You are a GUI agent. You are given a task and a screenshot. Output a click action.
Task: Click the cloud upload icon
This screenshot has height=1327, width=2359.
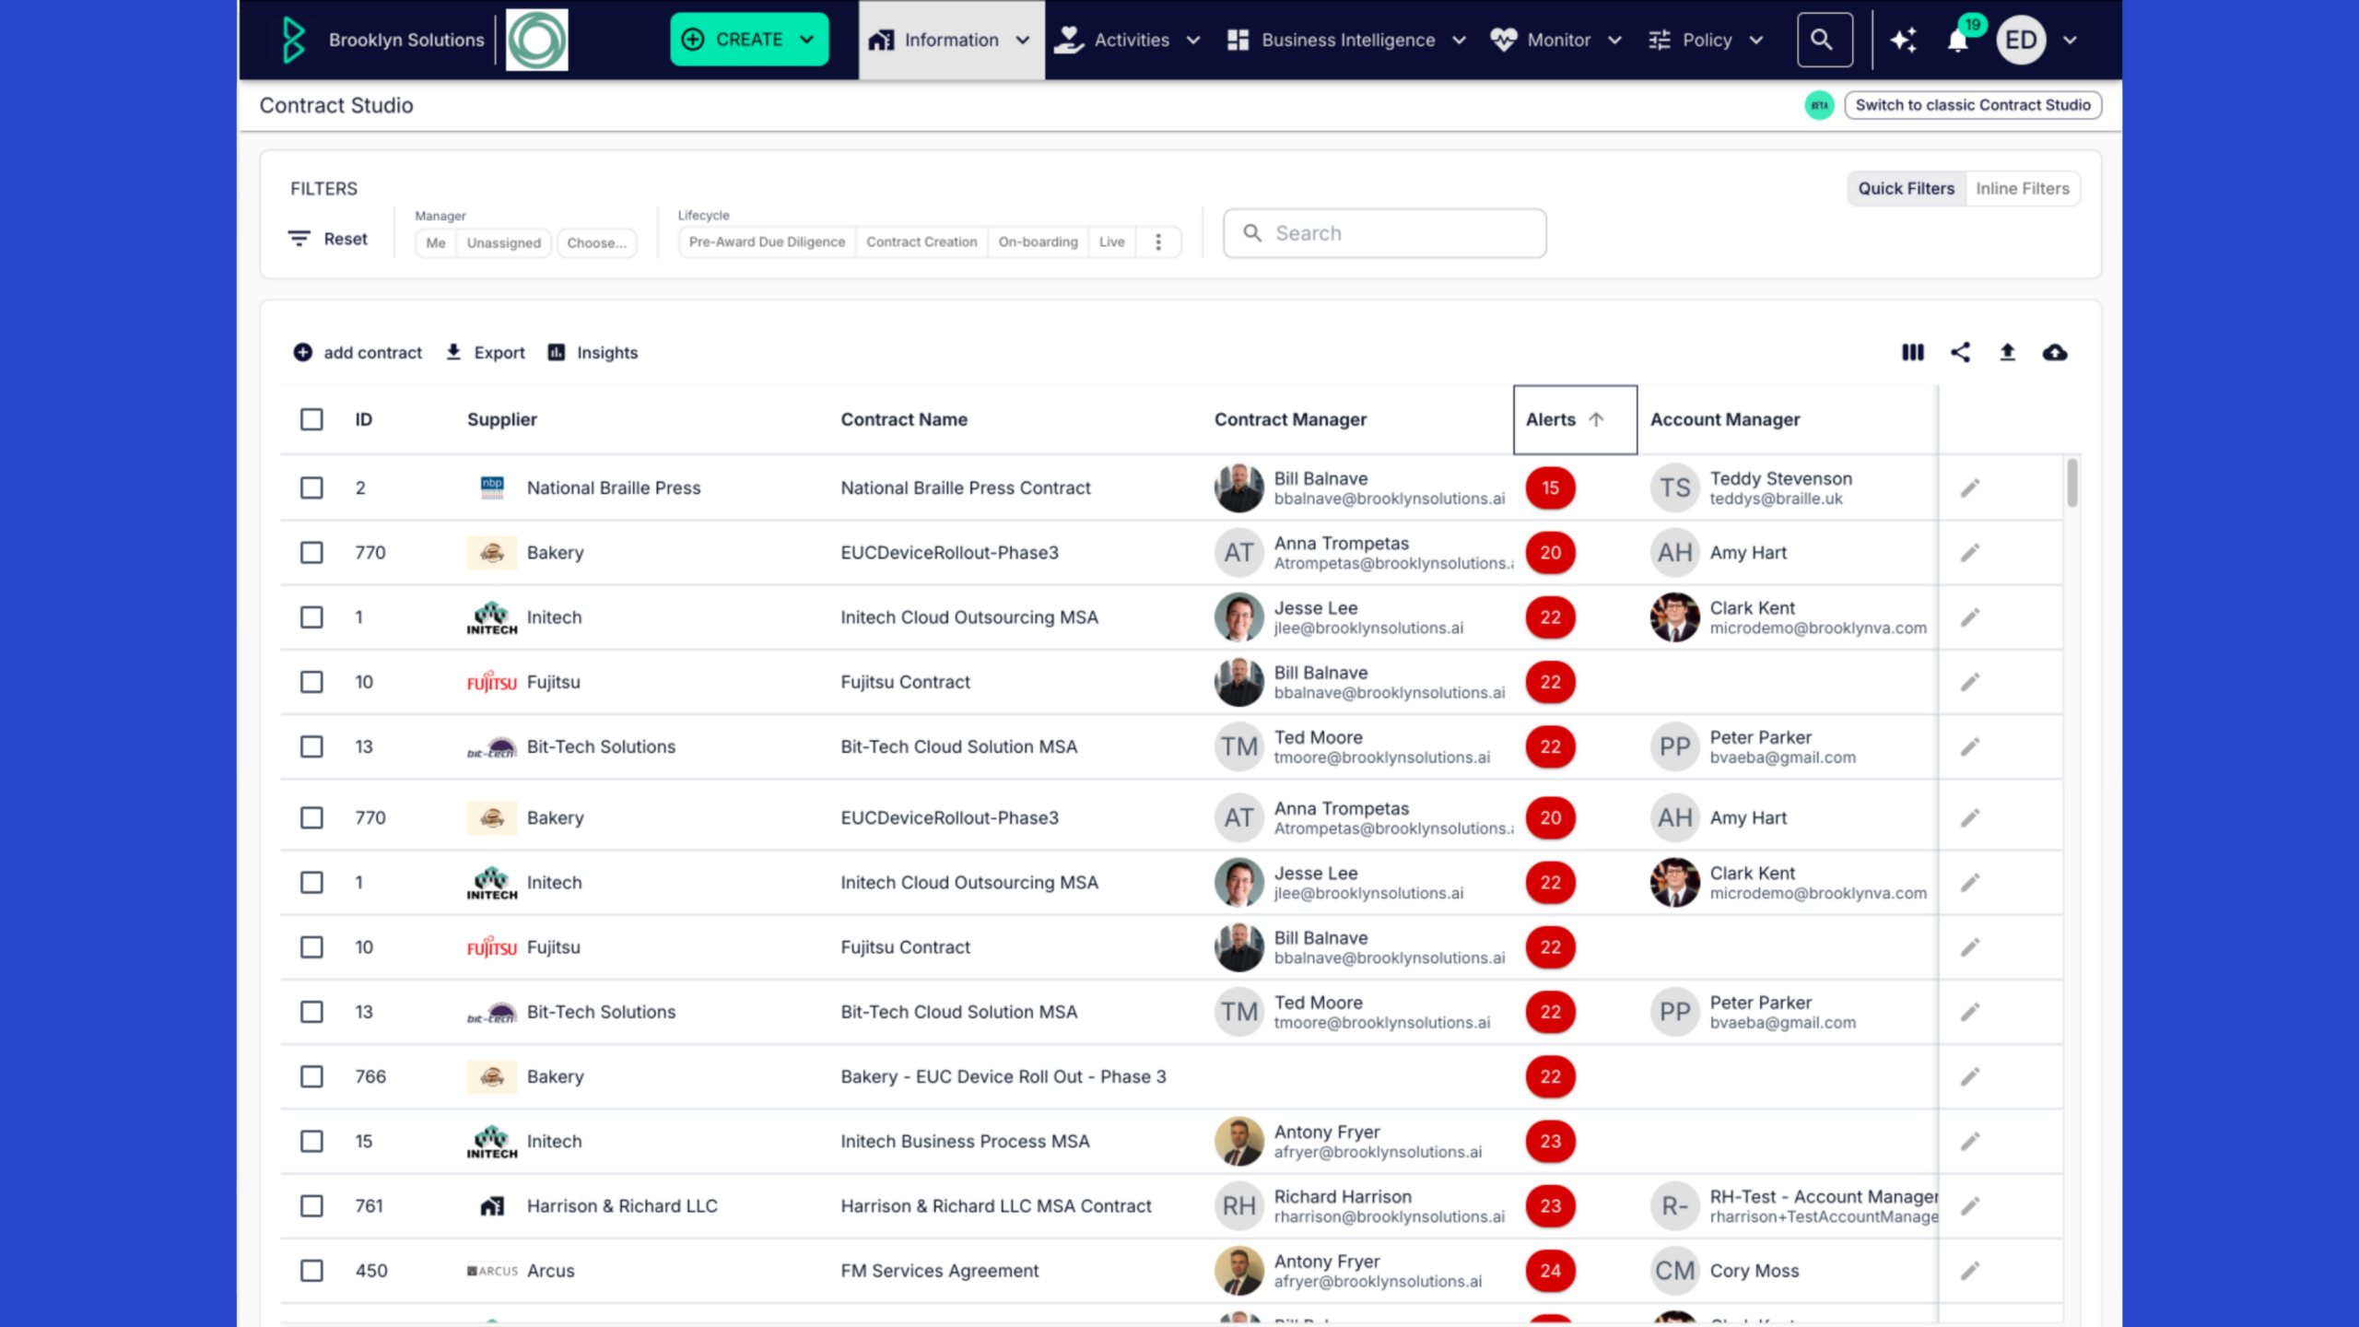[x=2055, y=352]
